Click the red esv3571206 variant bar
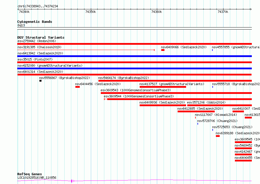Screen dimensions: 260x184 [x=220, y=105]
